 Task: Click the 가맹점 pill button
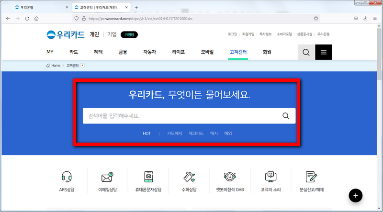[x=129, y=34]
